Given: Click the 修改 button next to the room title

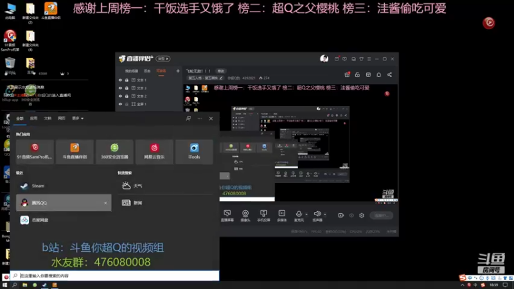Looking at the screenshot, I should tap(220, 71).
